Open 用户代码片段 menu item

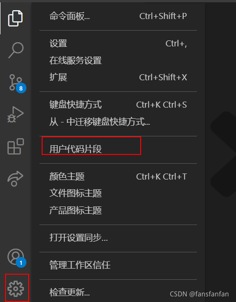click(x=118, y=149)
